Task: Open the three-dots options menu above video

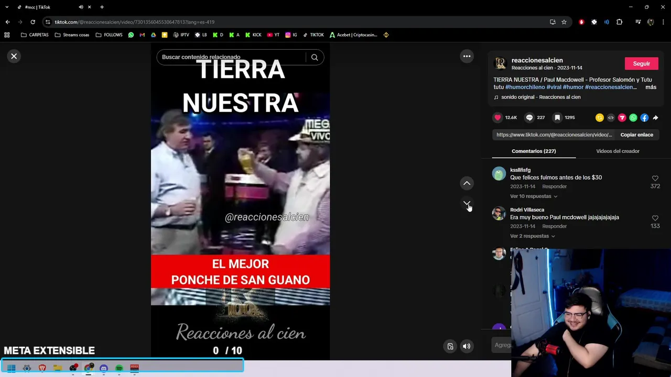Action: click(467, 56)
